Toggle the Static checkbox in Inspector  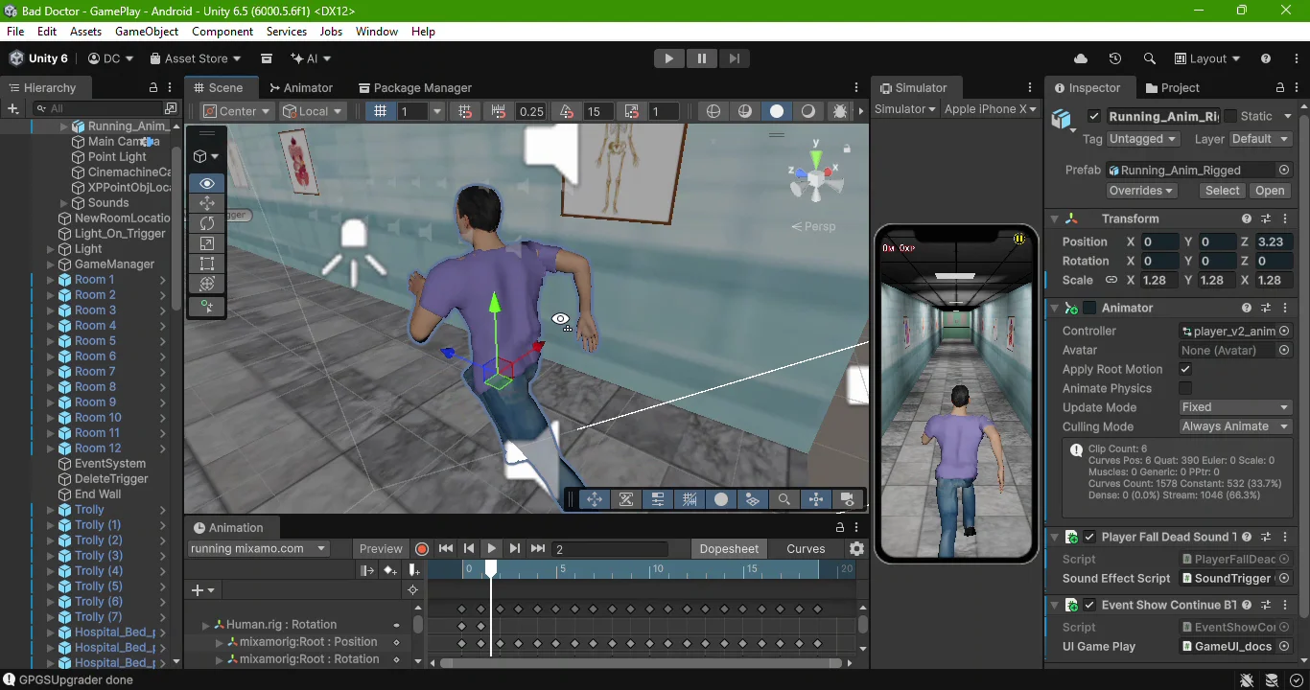pos(1230,116)
